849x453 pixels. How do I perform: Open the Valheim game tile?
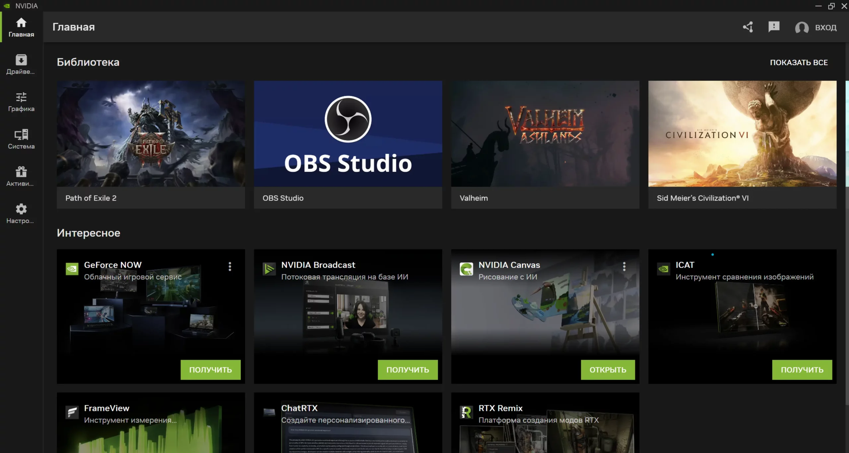tap(545, 144)
